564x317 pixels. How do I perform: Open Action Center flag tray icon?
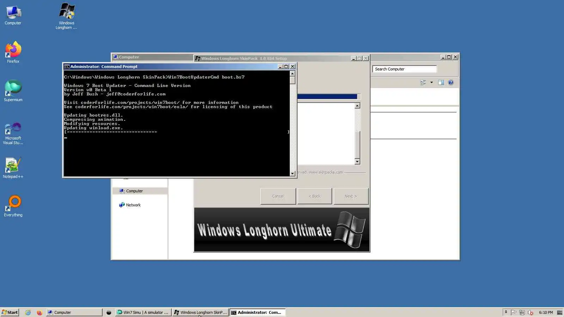[514, 312]
